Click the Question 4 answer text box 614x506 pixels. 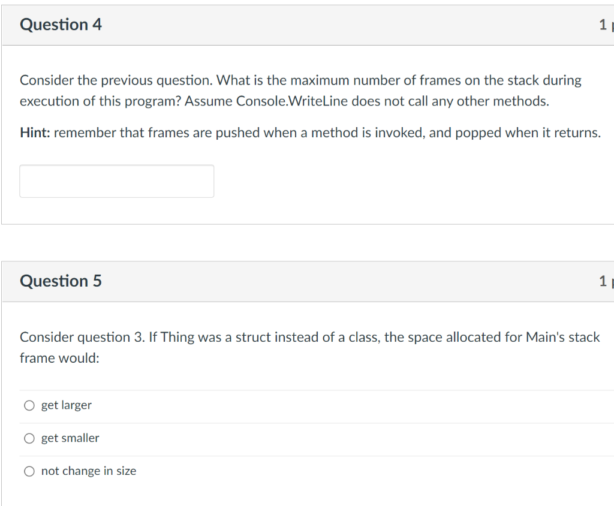coord(116,181)
